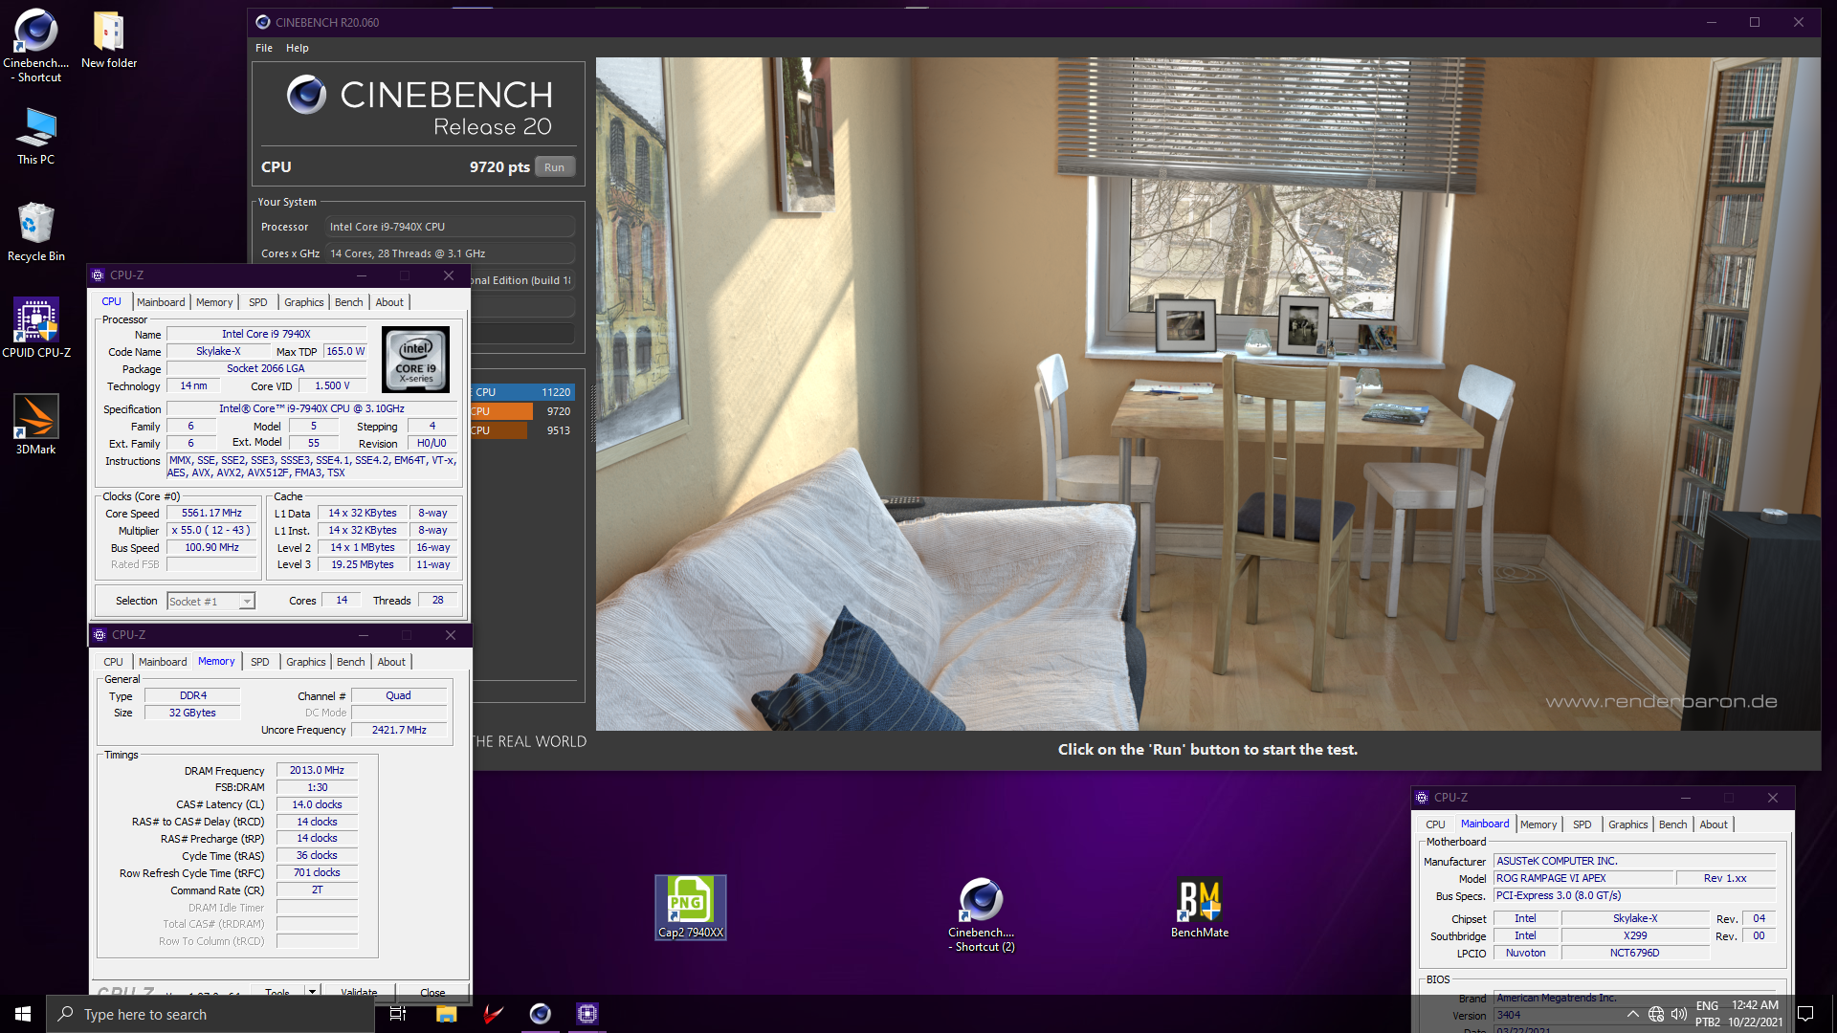Open the notification center
This screenshot has width=1837, height=1033.
click(1805, 1014)
